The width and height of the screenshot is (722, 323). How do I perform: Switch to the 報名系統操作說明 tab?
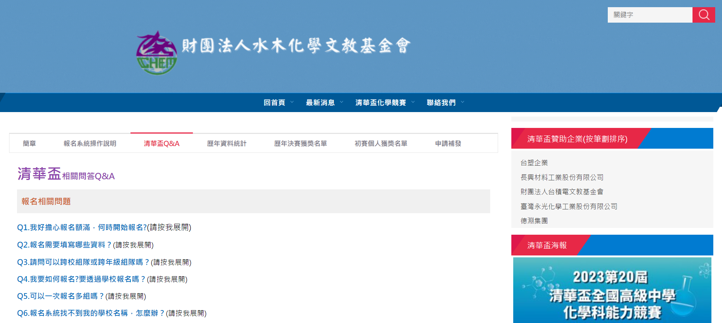pyautogui.click(x=90, y=143)
